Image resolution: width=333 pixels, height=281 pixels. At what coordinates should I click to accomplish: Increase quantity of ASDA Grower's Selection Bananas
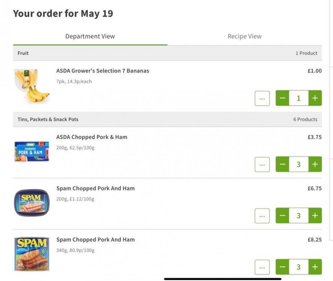[315, 98]
